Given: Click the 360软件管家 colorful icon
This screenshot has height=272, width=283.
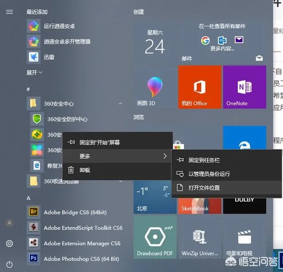Looking at the screenshot, I should click(x=37, y=150).
